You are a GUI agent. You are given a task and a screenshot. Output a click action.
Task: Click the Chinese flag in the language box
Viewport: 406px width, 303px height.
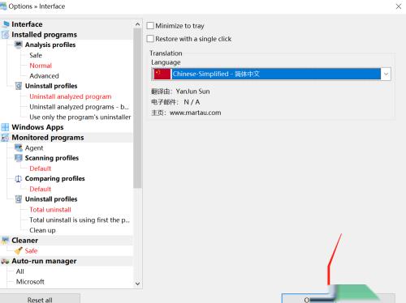coord(162,74)
